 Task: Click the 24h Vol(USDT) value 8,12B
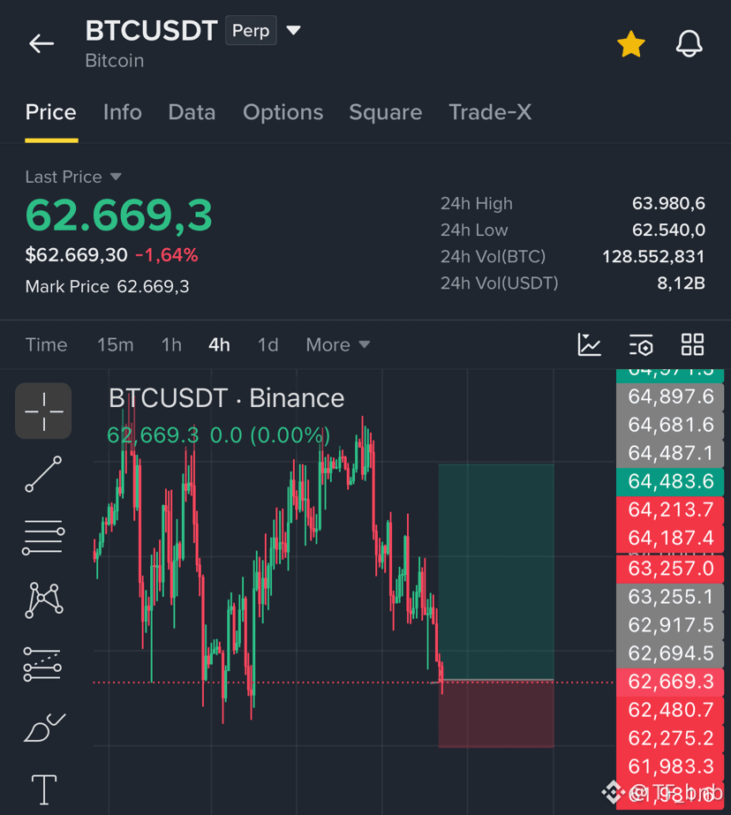point(681,283)
